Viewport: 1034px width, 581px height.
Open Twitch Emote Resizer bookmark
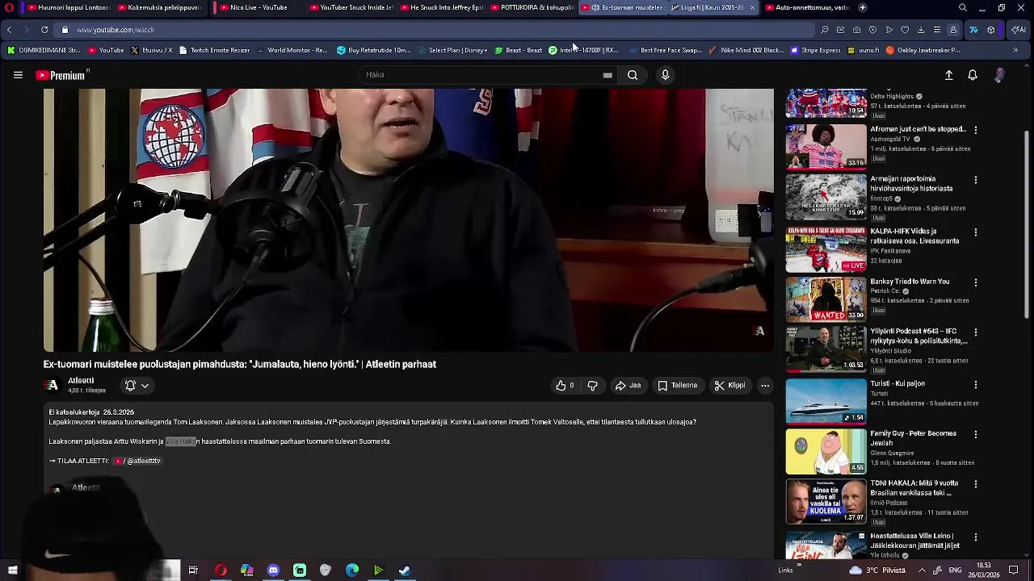pos(214,50)
